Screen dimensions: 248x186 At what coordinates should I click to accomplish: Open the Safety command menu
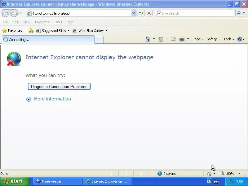pyautogui.click(x=213, y=39)
